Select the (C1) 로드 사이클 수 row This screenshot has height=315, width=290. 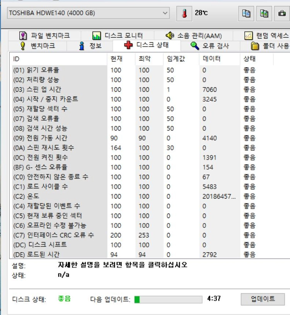click(150, 186)
